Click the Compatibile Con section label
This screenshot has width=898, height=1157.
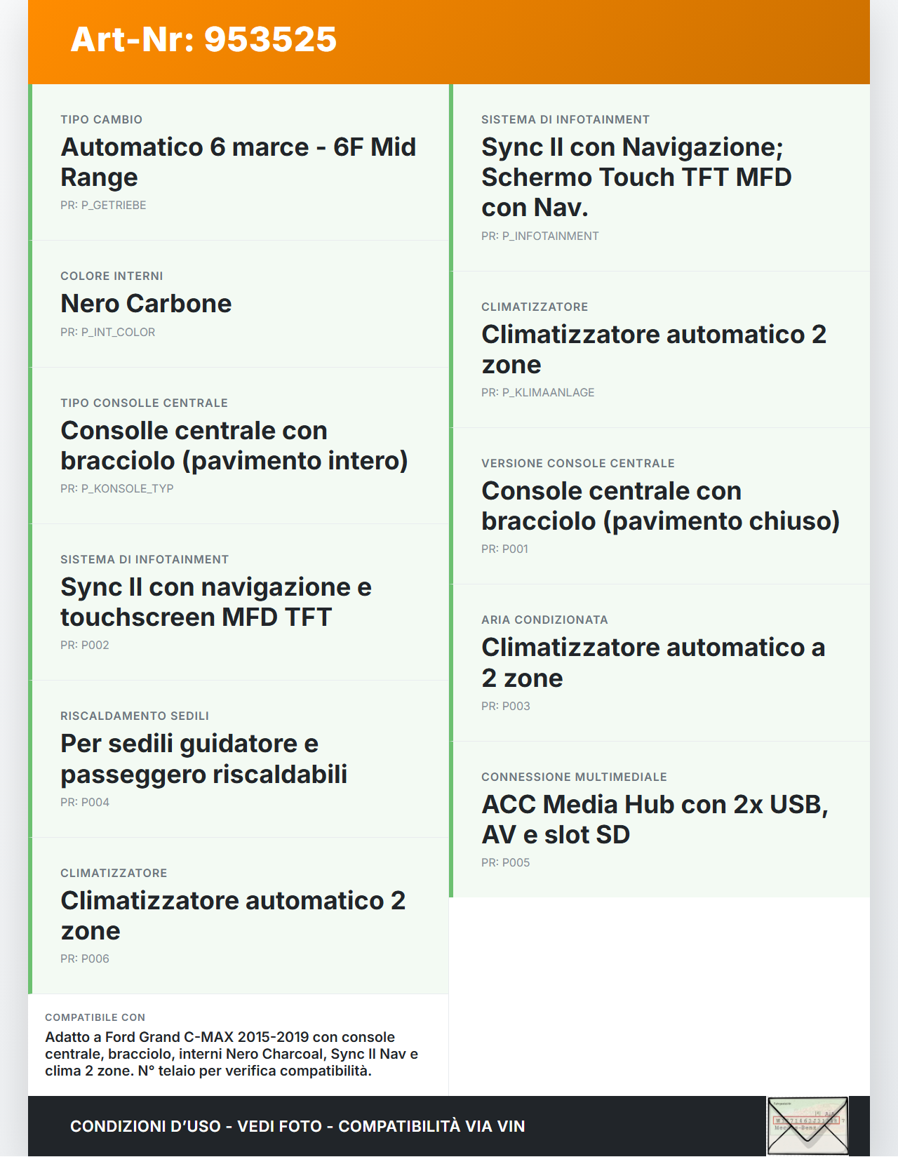(x=95, y=1017)
